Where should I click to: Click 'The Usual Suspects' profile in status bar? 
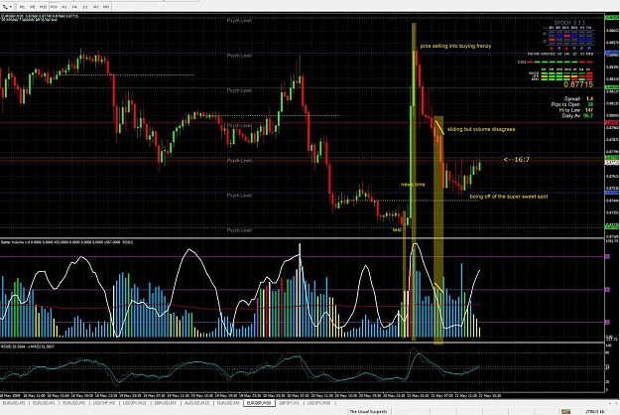[x=368, y=412]
